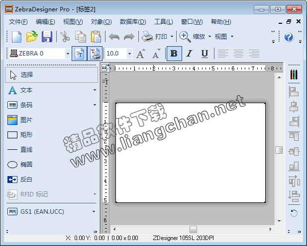
Task: Open the 窗口(W) menu
Action: (192, 22)
